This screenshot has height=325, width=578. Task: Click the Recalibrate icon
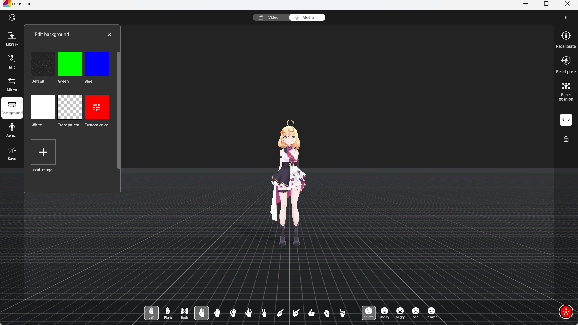coord(566,39)
